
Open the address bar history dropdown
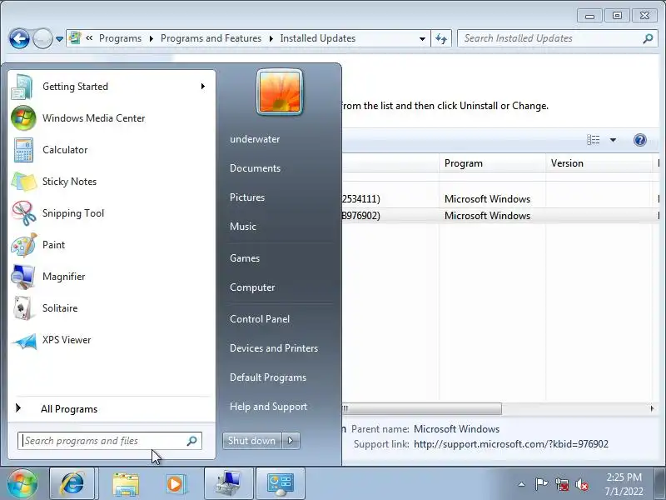(422, 38)
